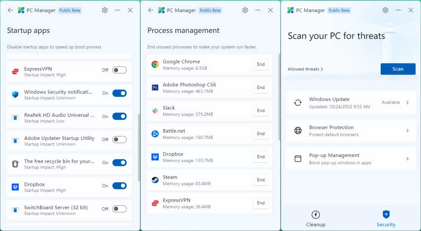Start the threat Scan
The image size is (421, 231).
[x=398, y=69]
